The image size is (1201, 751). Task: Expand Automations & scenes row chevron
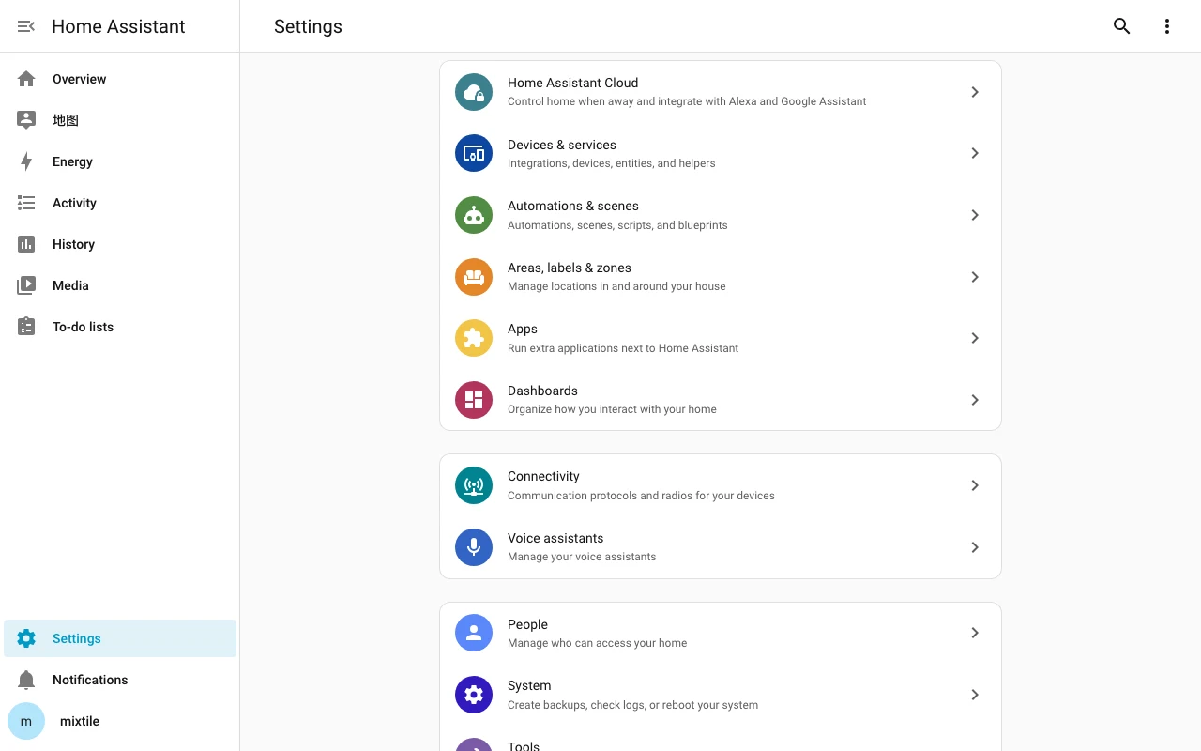point(975,215)
